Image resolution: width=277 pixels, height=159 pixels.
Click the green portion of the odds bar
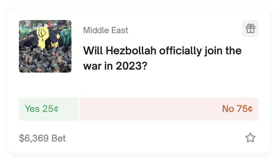(48, 109)
